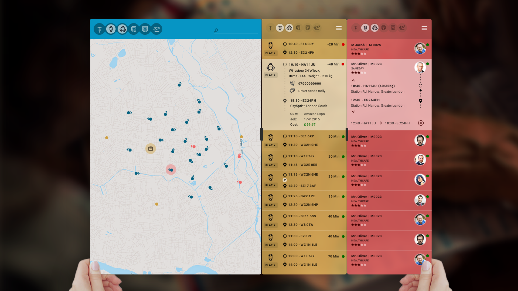The image size is (518, 291).
Task: Click the gold package marker on the map
Action: [151, 149]
